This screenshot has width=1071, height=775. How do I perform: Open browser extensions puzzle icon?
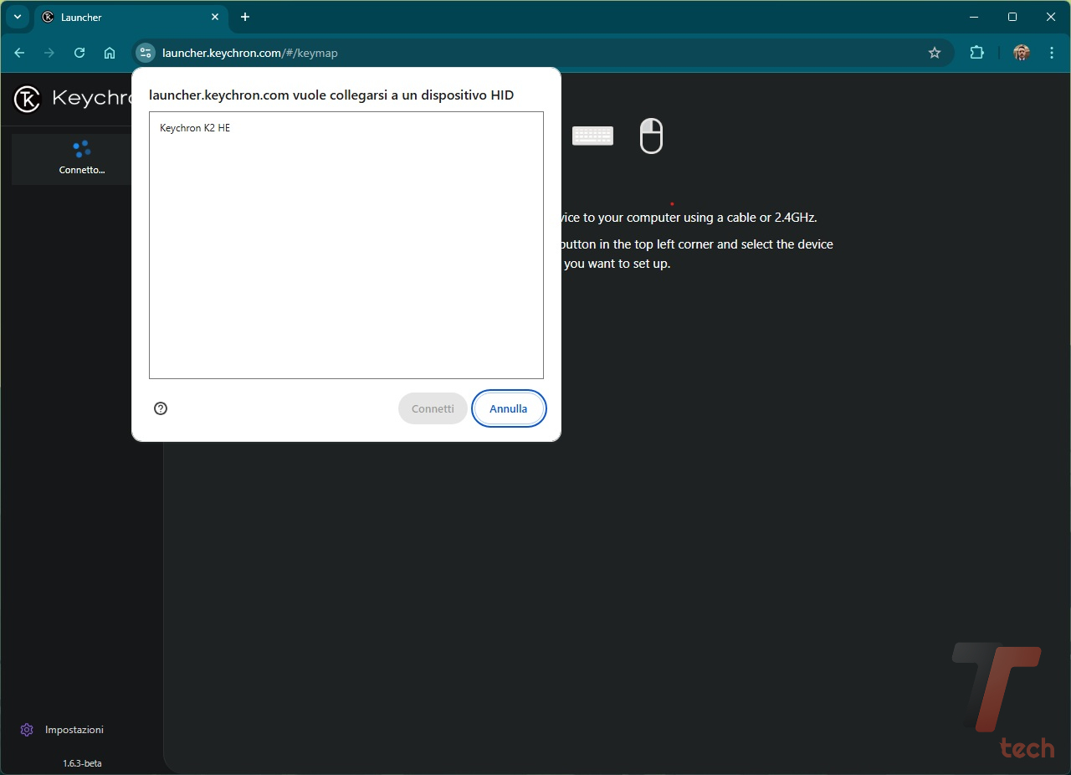[x=976, y=53]
